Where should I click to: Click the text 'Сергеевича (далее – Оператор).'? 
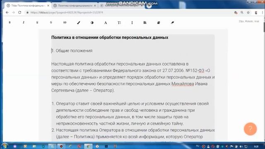(x=83, y=90)
